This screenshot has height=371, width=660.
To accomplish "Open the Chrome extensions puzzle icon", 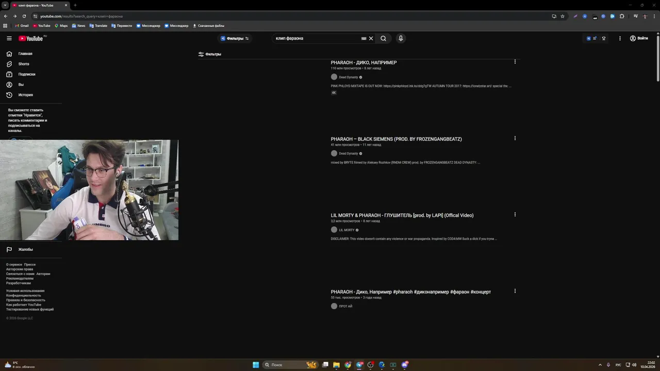I will coord(622,16).
